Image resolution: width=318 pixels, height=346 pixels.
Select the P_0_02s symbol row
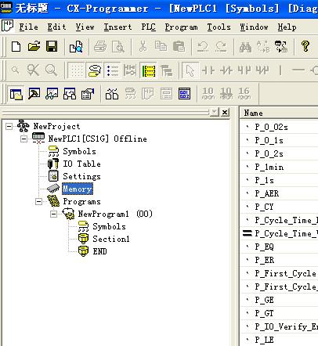279,127
